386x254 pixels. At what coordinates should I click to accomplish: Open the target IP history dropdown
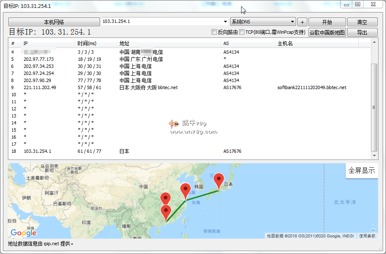(x=225, y=22)
